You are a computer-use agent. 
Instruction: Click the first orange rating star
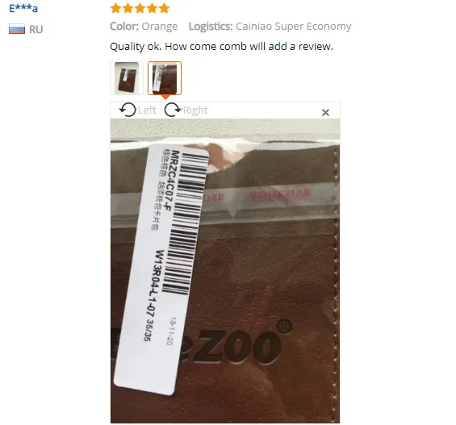click(x=115, y=8)
